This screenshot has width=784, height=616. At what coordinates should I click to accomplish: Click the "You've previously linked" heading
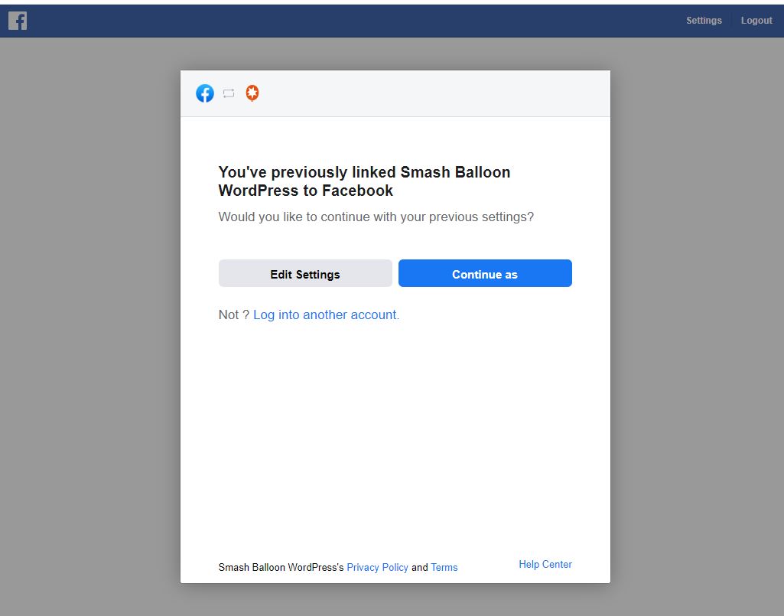coord(364,181)
